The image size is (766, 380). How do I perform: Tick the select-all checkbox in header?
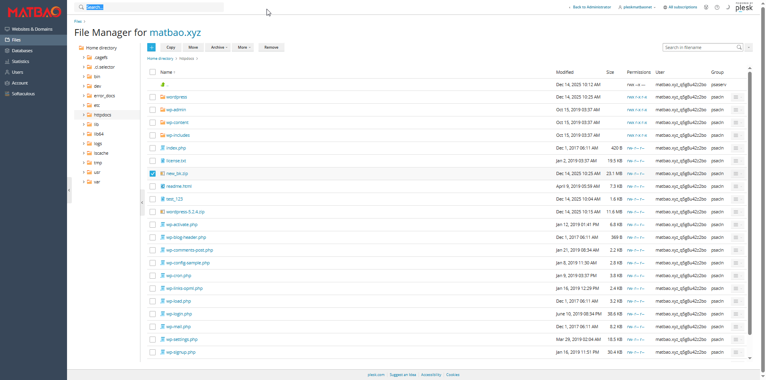point(152,72)
